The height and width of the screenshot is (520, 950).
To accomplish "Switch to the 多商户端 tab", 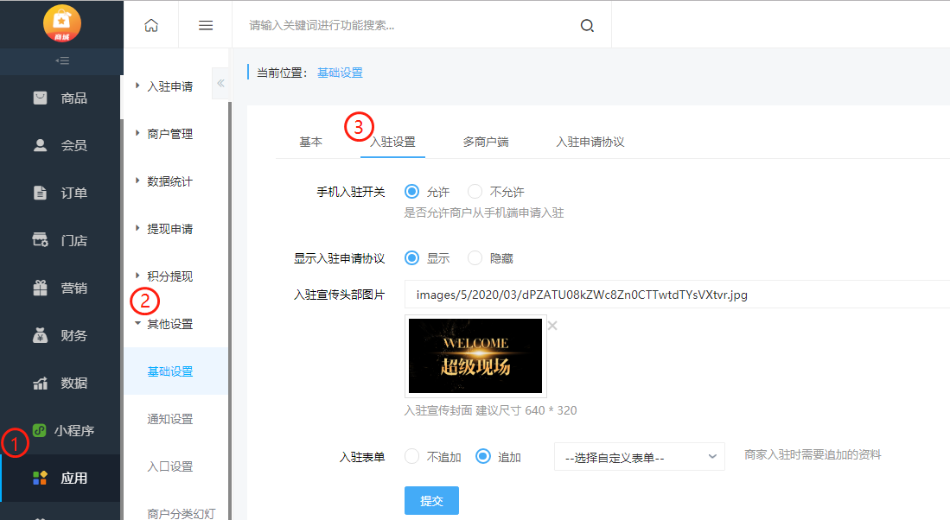I will [486, 142].
